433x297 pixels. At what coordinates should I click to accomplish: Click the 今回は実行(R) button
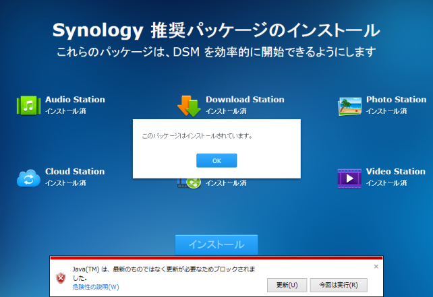pos(339,285)
